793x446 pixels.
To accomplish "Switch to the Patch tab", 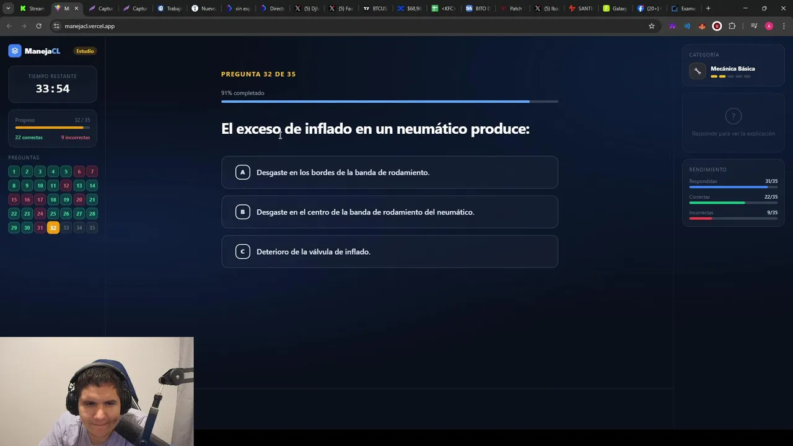I will (x=512, y=8).
